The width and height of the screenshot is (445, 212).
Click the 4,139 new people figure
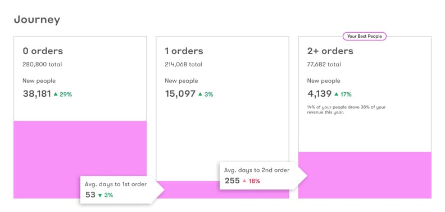(x=319, y=94)
